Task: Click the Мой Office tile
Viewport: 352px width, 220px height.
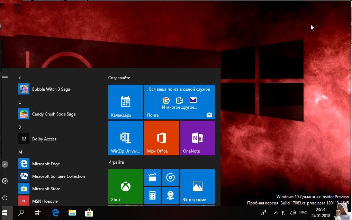Action: (161, 138)
